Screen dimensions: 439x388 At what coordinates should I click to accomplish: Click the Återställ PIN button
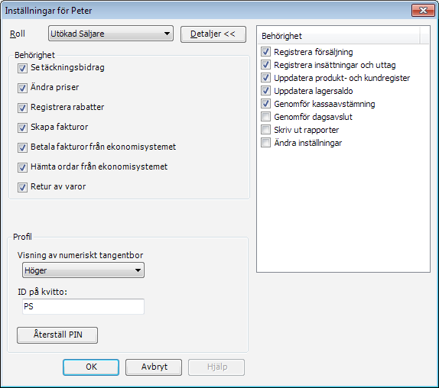(x=57, y=335)
